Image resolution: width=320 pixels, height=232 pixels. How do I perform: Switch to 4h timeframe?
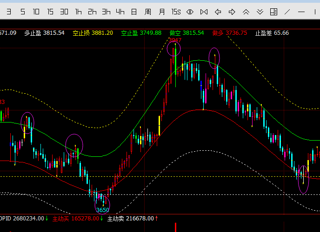(x=120, y=12)
